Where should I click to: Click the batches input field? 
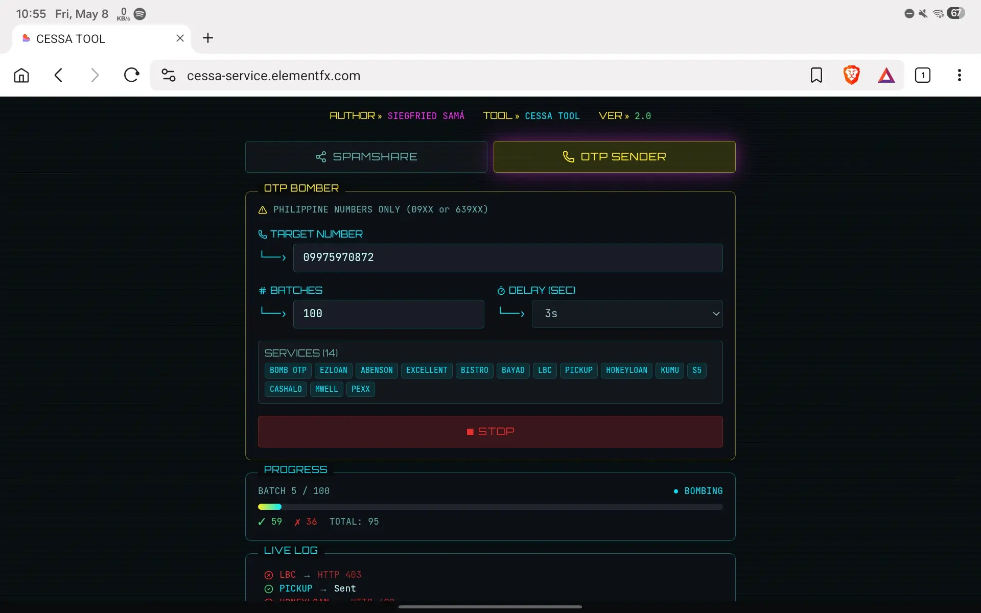[389, 314]
